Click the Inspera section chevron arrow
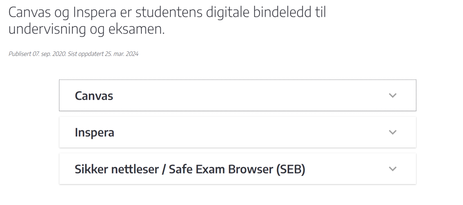The width and height of the screenshot is (463, 205). 393,132
